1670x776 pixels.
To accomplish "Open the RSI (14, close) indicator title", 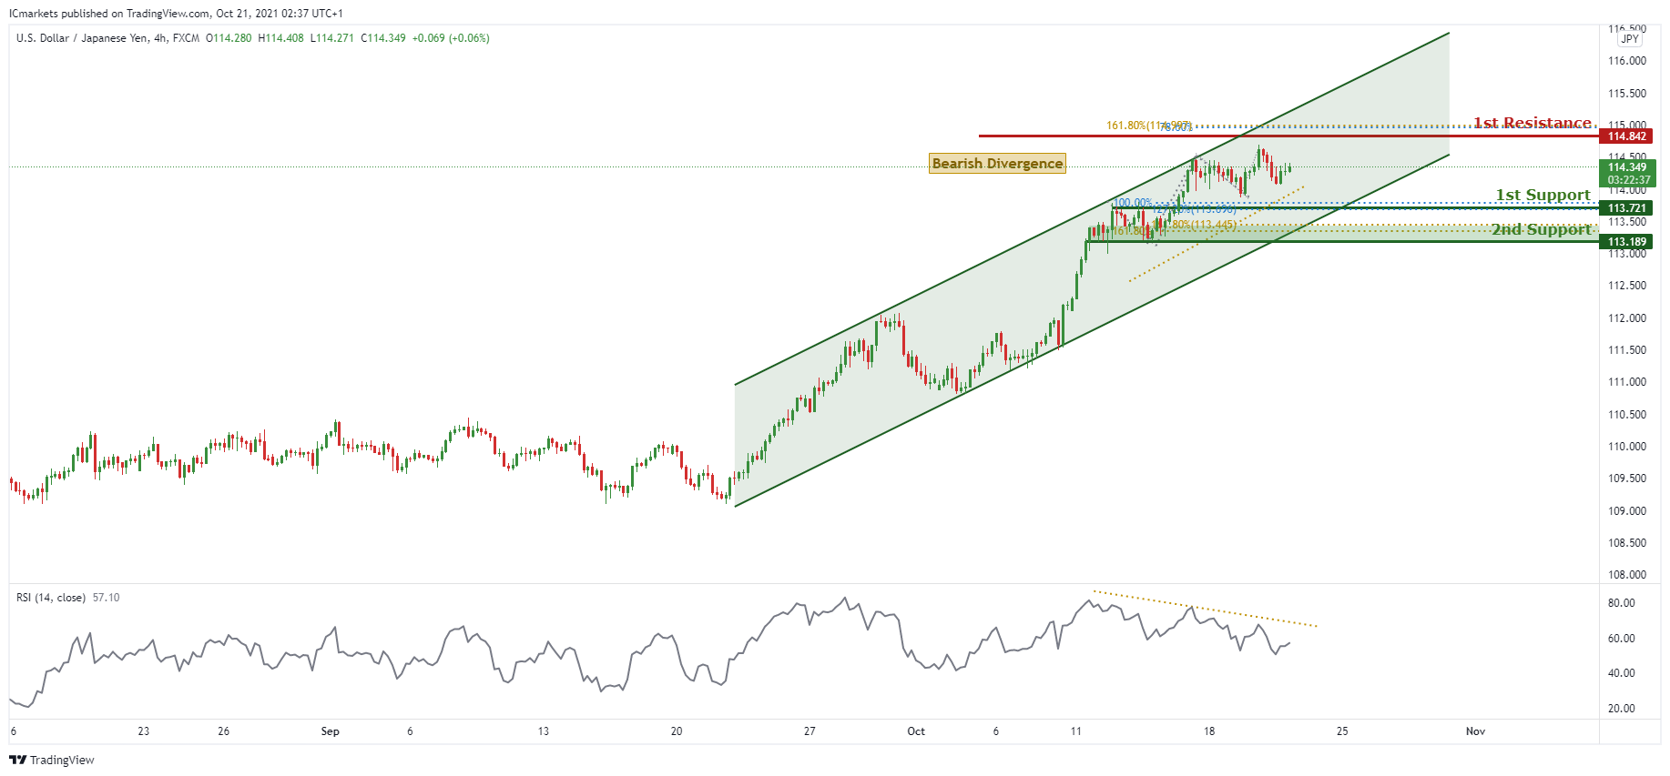I will tap(51, 598).
